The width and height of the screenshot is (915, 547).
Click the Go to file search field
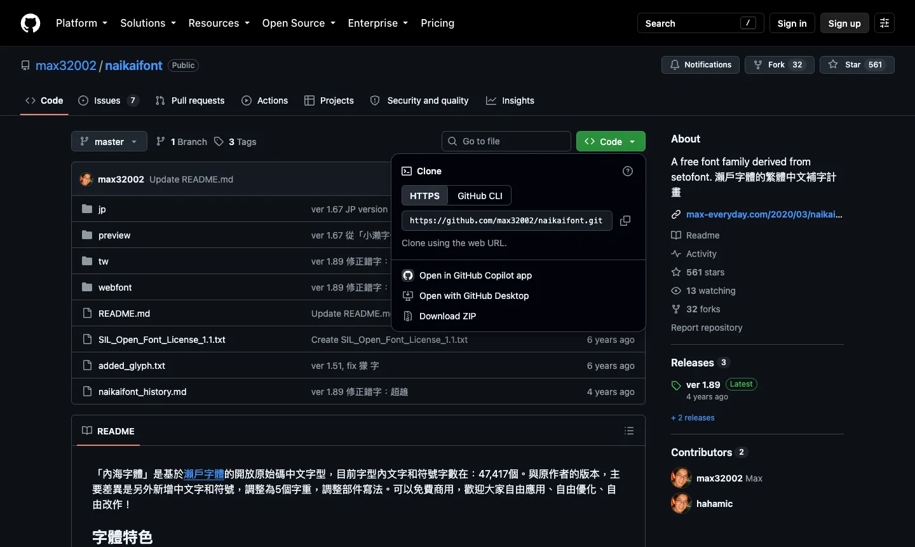(x=506, y=141)
